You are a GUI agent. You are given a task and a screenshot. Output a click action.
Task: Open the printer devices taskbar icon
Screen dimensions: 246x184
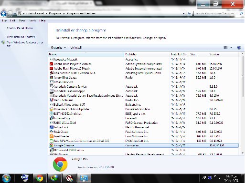click(25, 178)
